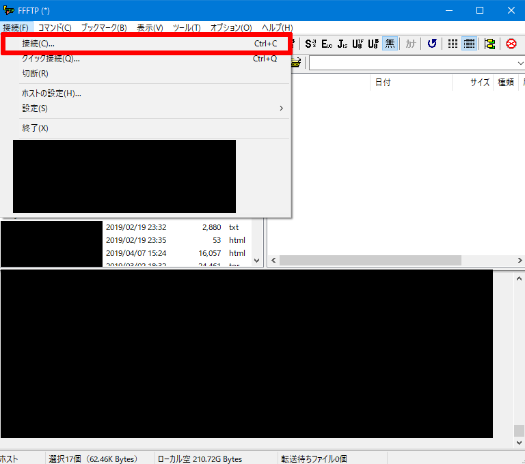
Task: Open the オプション(O) menu
Action: point(230,28)
